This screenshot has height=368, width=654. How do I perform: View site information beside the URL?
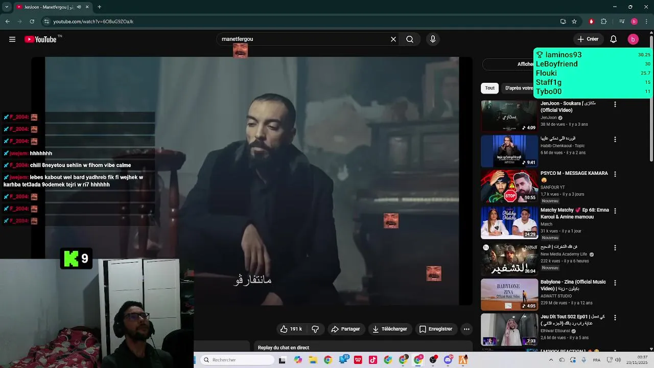(x=46, y=21)
